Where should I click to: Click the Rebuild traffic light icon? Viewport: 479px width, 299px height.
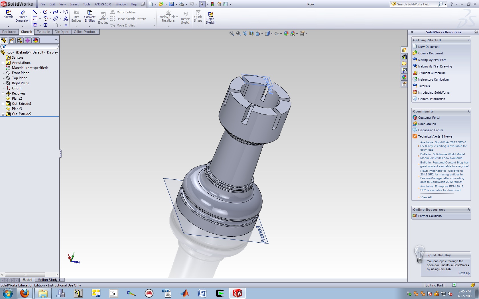[212, 4]
